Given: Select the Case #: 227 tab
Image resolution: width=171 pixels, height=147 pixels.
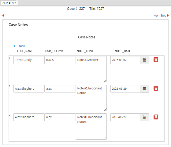Looking at the screenshot, I should pyautogui.click(x=9, y=3).
